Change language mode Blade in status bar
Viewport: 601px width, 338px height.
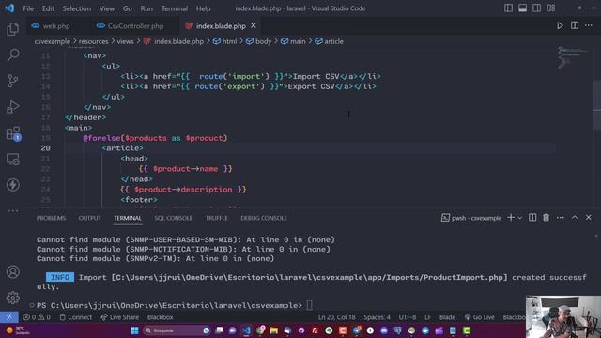click(x=447, y=317)
